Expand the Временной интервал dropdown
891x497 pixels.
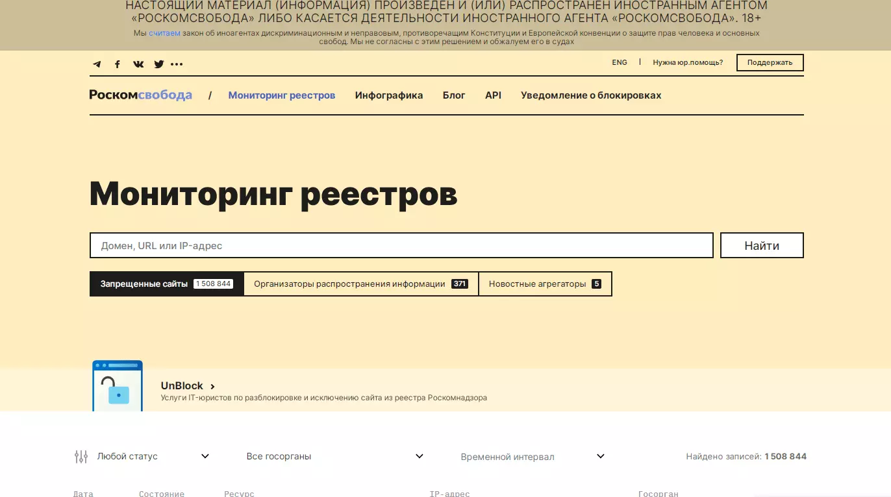point(533,457)
